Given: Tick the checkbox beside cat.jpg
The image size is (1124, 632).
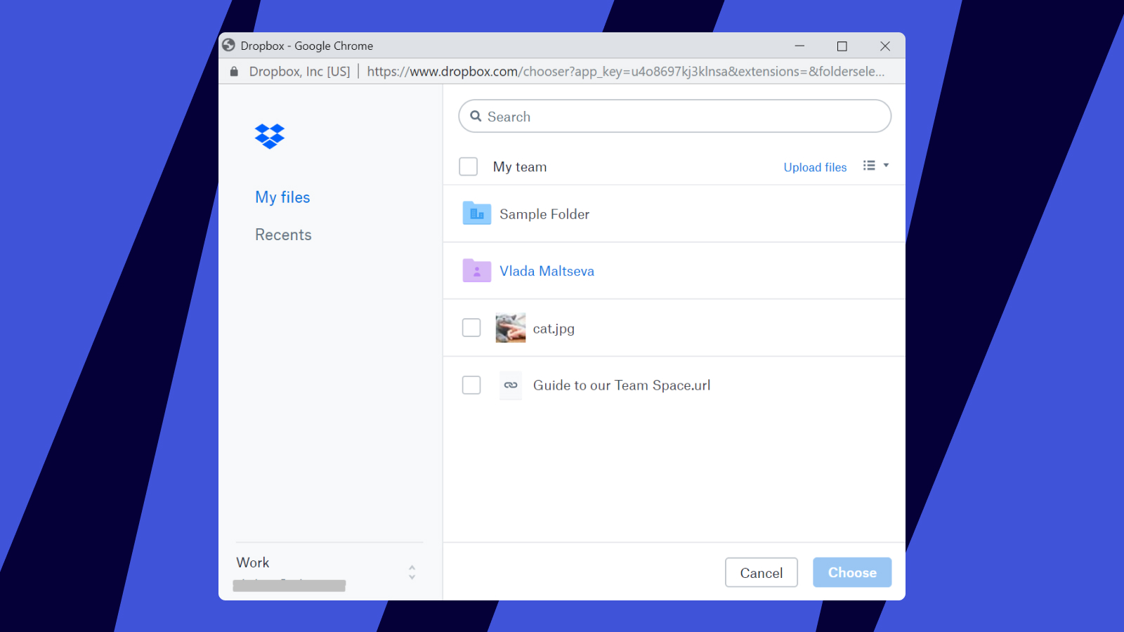Looking at the screenshot, I should coord(471,328).
